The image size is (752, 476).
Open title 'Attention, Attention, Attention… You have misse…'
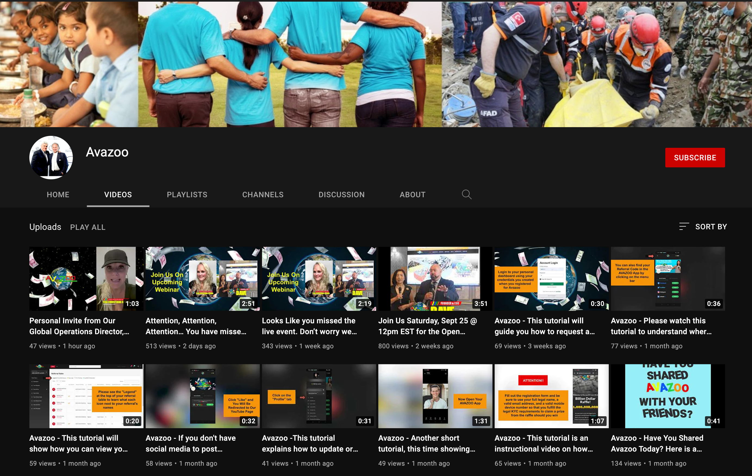pos(196,326)
